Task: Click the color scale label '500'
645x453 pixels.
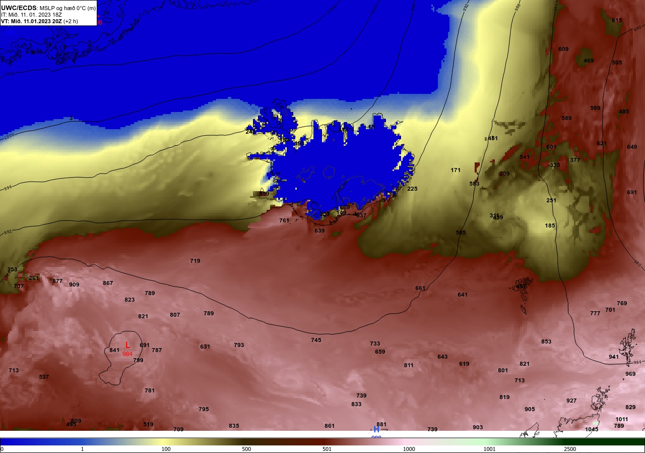Action: tap(246, 449)
